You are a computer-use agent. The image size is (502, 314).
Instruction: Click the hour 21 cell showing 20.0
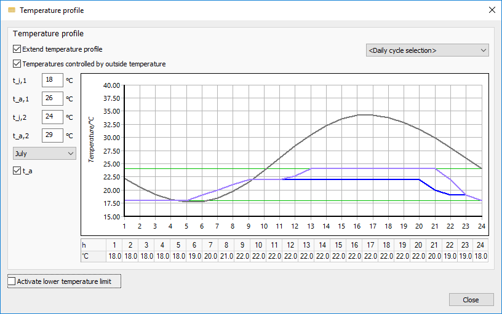(434, 256)
